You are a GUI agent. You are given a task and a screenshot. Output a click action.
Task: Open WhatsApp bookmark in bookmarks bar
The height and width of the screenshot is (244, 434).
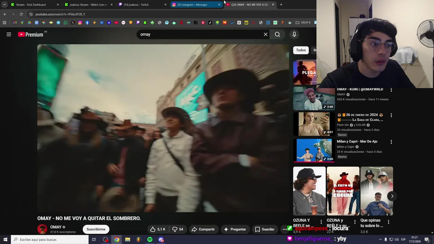(65, 23)
